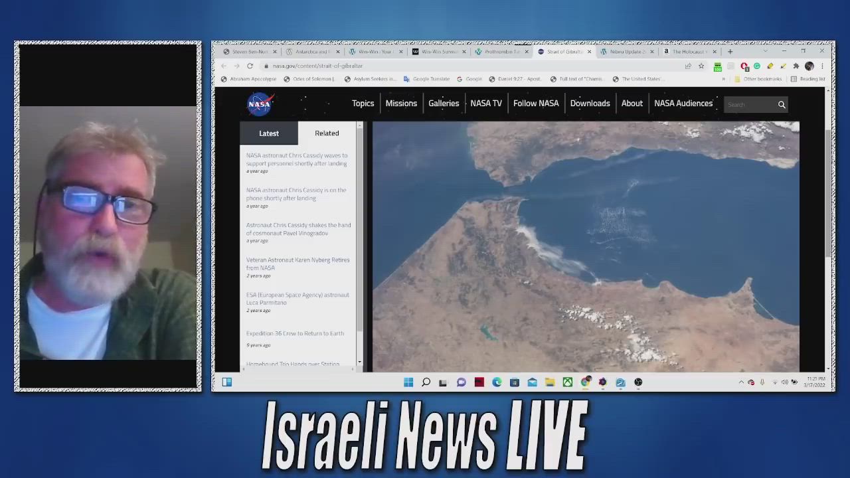Click the sidebar list scroll down arrow

click(360, 362)
